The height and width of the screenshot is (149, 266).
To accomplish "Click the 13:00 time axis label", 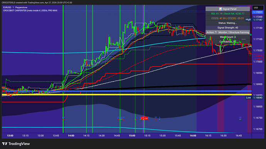I will tap(10, 136).
